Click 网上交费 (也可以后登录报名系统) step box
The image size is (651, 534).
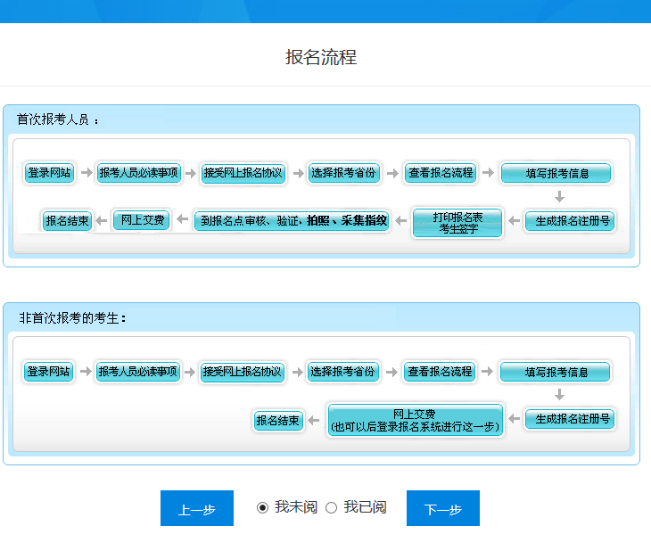415,420
